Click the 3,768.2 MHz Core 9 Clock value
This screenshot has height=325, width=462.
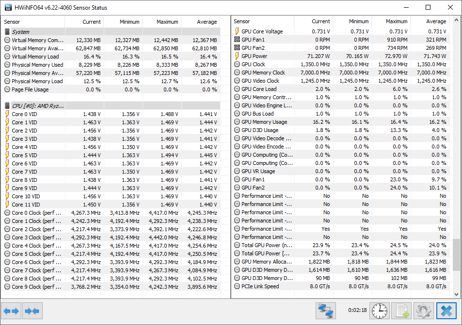(86, 287)
